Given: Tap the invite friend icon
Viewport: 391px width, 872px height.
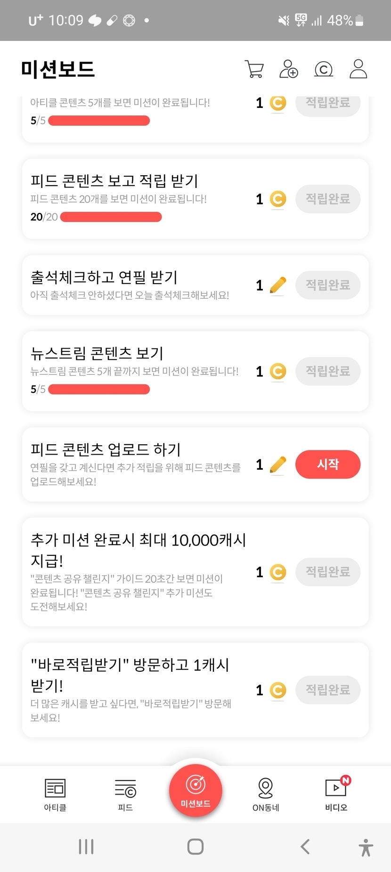Looking at the screenshot, I should pyautogui.click(x=289, y=69).
